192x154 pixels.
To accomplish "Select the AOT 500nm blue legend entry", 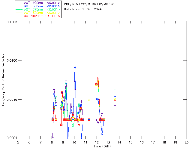I will click(38, 6).
